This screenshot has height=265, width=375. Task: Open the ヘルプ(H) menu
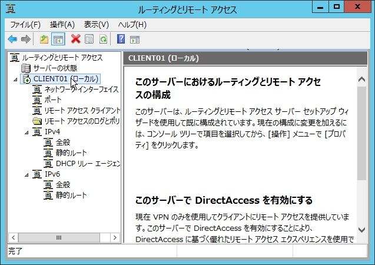(x=132, y=25)
